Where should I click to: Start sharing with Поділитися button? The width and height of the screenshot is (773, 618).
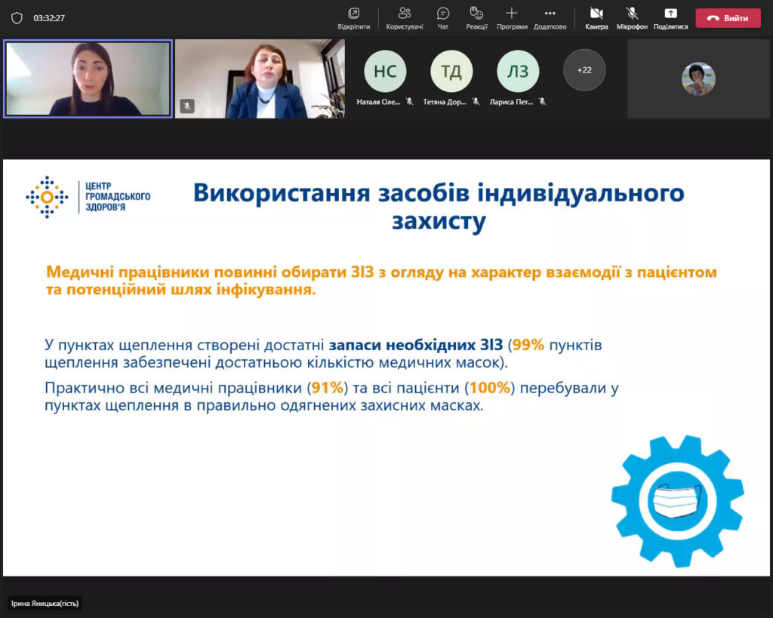(670, 17)
